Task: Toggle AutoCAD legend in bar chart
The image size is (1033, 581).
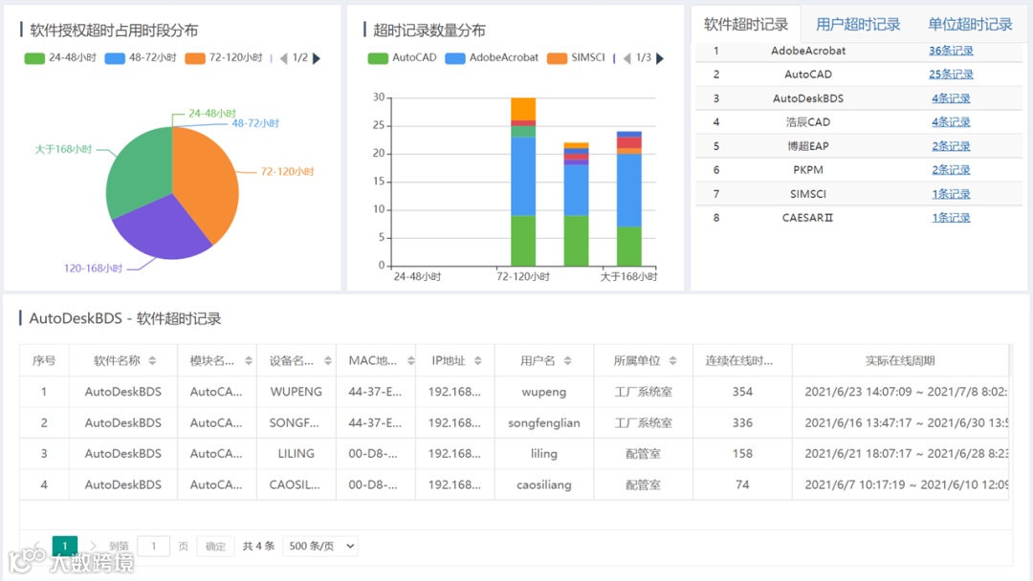Action: pyautogui.click(x=402, y=58)
